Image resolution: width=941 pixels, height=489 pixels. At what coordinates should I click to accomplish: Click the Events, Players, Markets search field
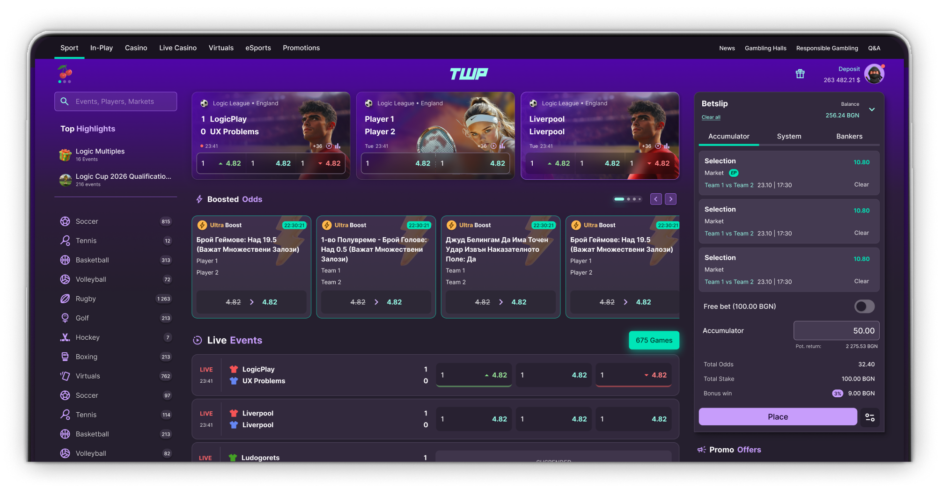pyautogui.click(x=116, y=102)
